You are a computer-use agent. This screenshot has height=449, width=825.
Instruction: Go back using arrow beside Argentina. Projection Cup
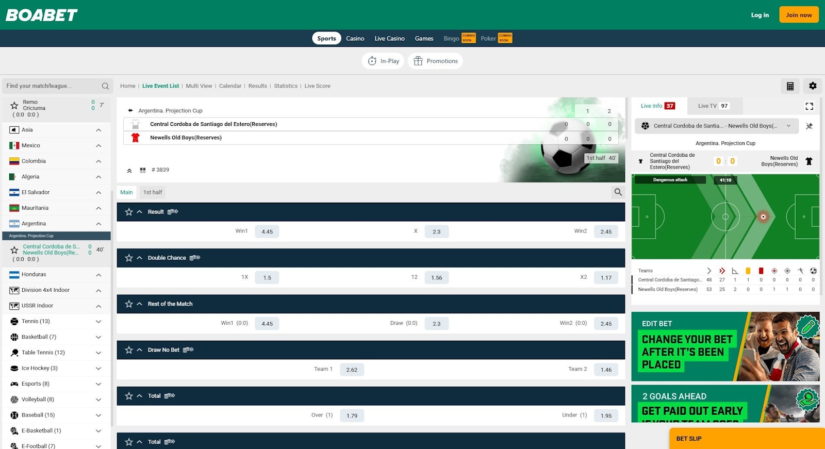pos(130,110)
